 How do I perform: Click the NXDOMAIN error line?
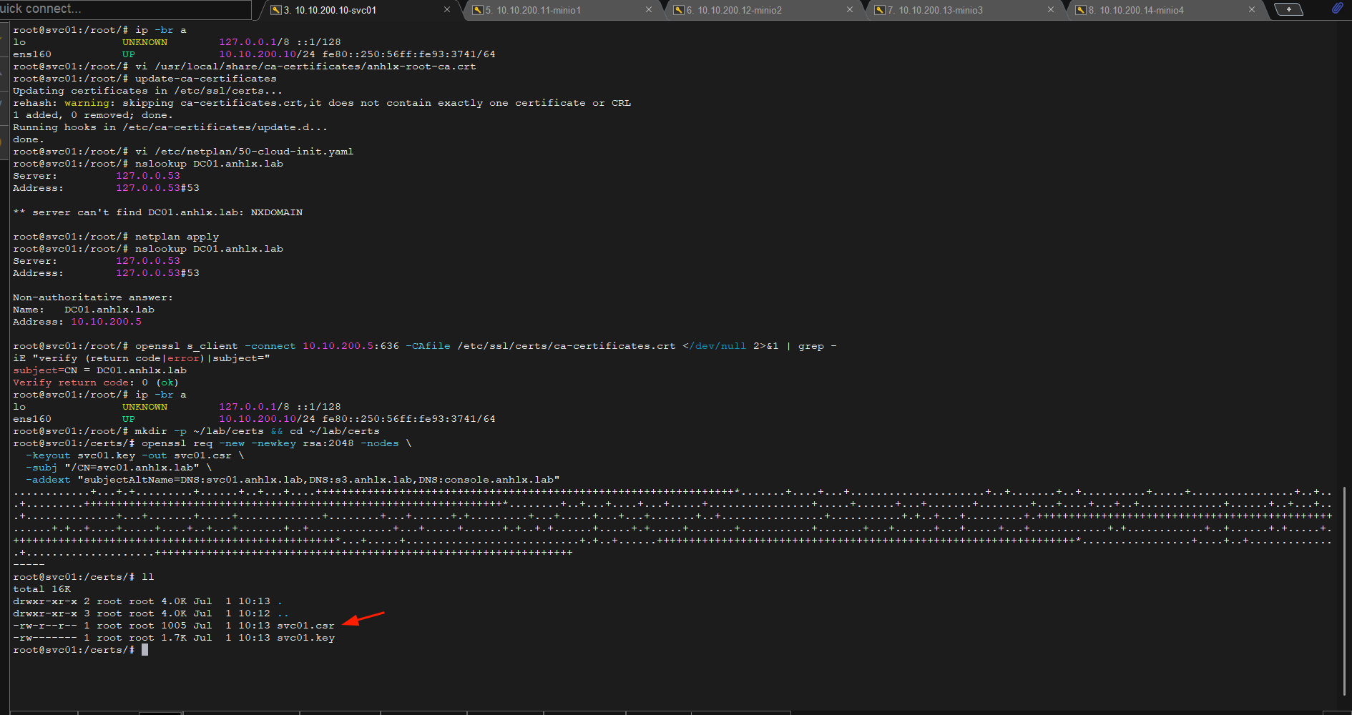tap(157, 212)
